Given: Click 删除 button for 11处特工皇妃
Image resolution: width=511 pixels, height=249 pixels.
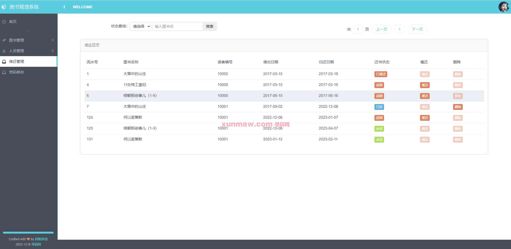Looking at the screenshot, I should click(458, 85).
